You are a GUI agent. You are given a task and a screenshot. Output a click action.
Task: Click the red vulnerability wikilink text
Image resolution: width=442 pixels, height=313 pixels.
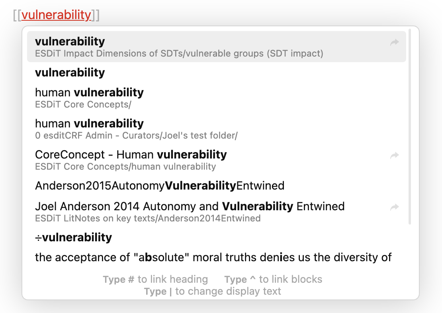tap(57, 15)
